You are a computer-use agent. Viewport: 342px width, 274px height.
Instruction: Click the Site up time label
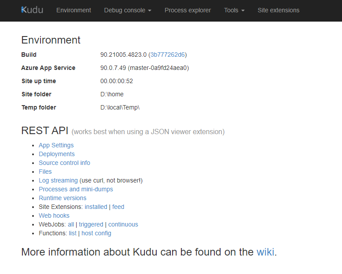coord(39,81)
